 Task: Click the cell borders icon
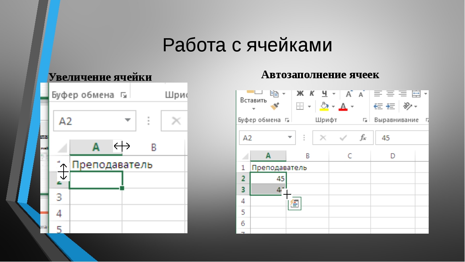coord(300,106)
